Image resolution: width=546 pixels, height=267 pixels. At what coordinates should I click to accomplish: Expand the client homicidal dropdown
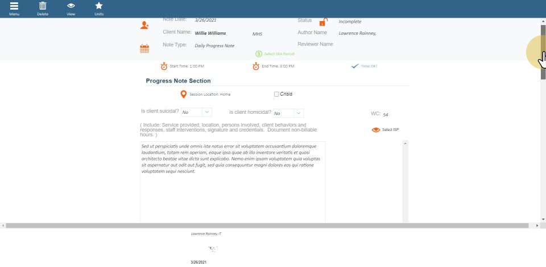[298, 113]
